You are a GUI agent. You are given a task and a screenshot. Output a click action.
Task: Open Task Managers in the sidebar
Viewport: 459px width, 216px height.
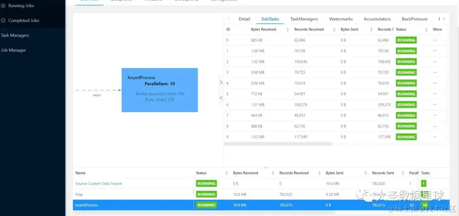[x=15, y=35]
